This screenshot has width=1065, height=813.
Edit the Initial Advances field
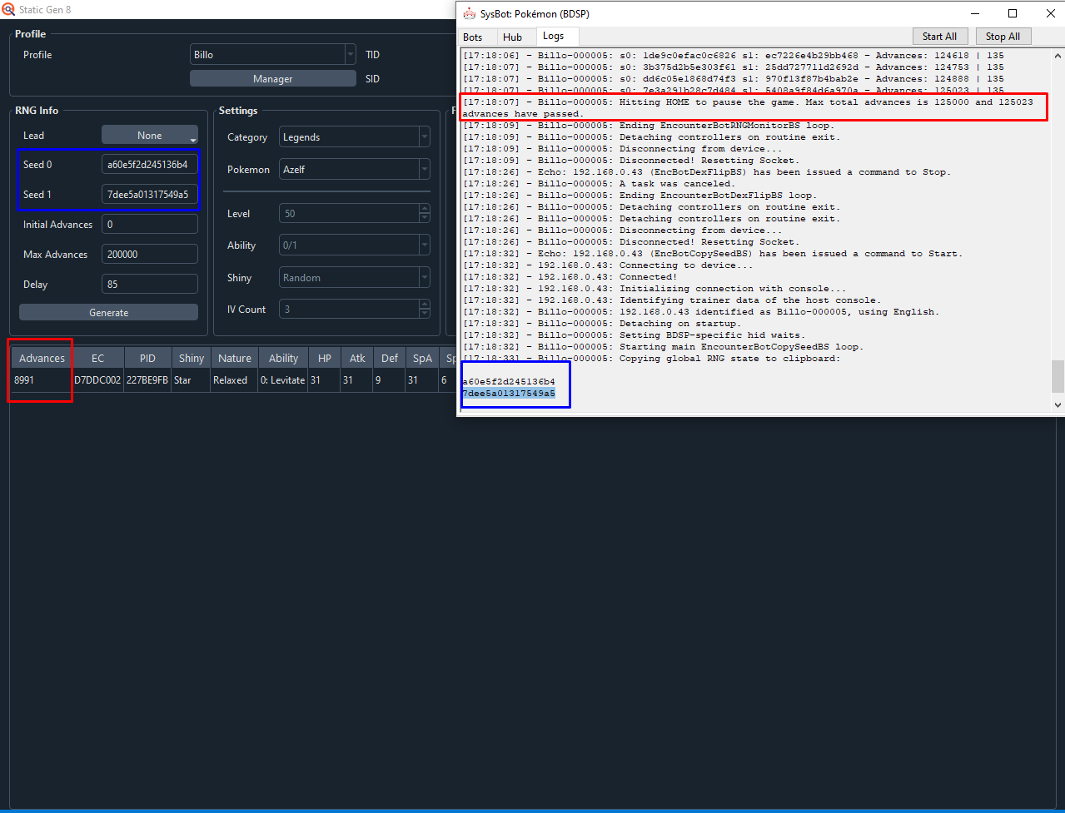[x=150, y=225]
